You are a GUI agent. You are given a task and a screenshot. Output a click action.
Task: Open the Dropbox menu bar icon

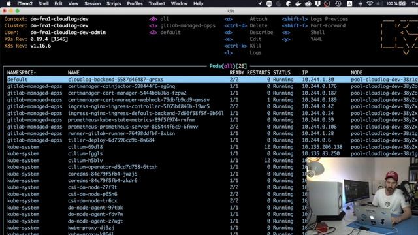coord(317,3)
